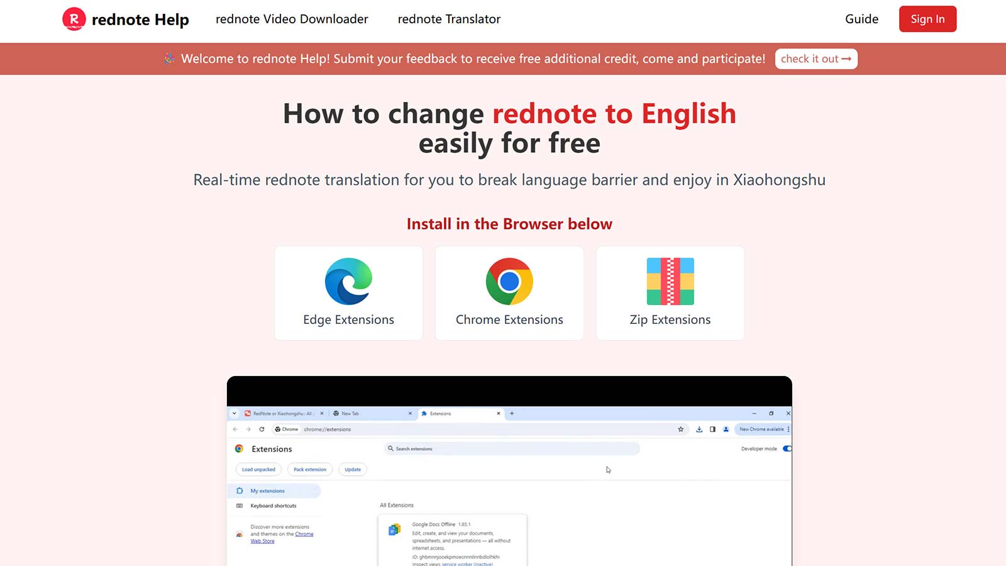Click the Google Chrome browser icon
The width and height of the screenshot is (1006, 566).
(x=509, y=281)
